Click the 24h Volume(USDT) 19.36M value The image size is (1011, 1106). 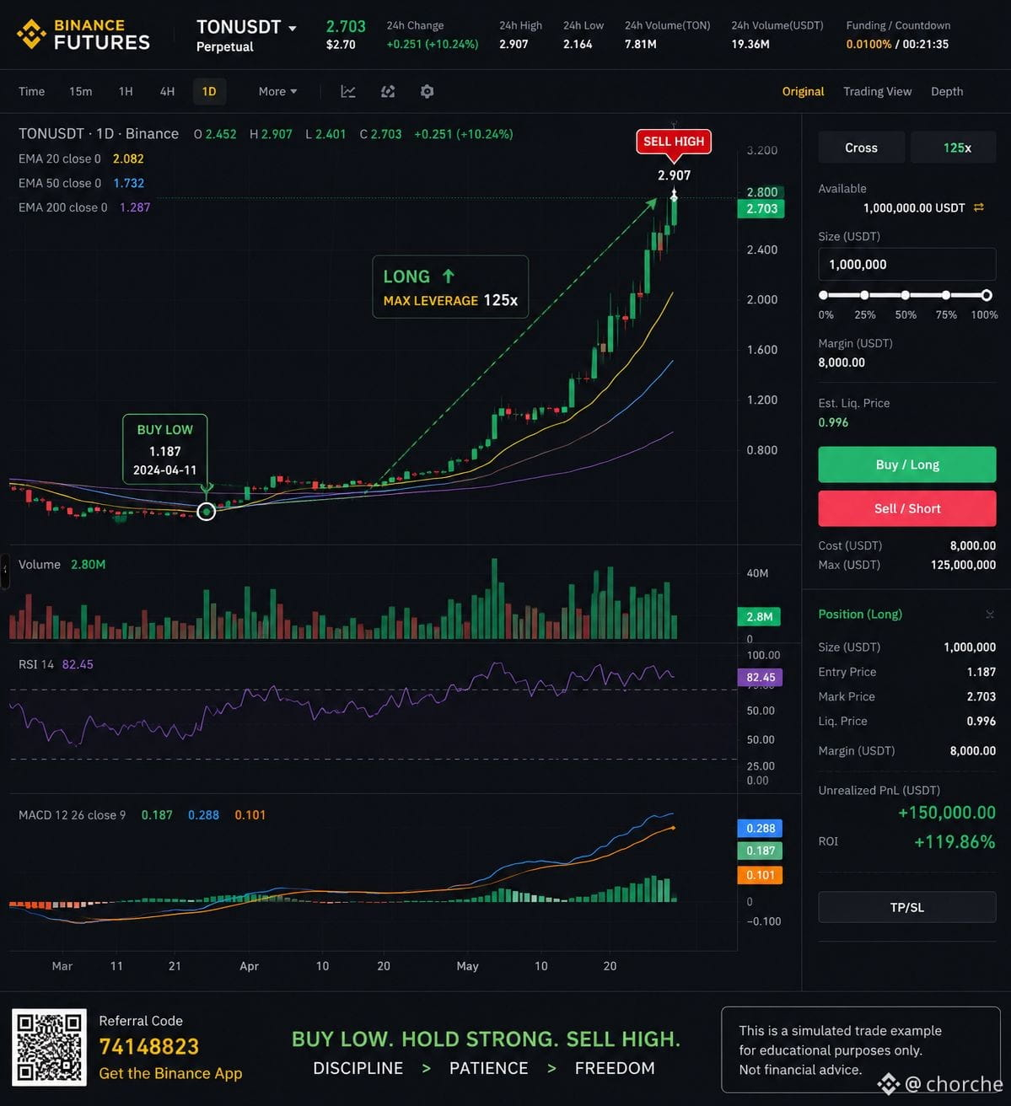pos(750,44)
